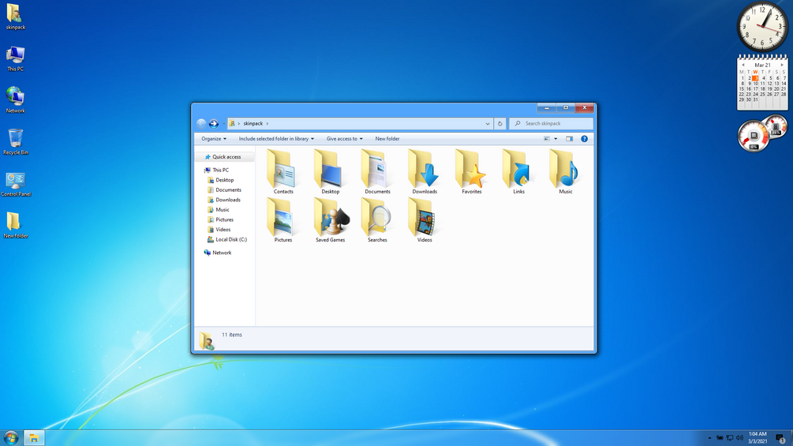The image size is (793, 446).
Task: Click day 15 in calendar gadget
Action: click(x=742, y=89)
